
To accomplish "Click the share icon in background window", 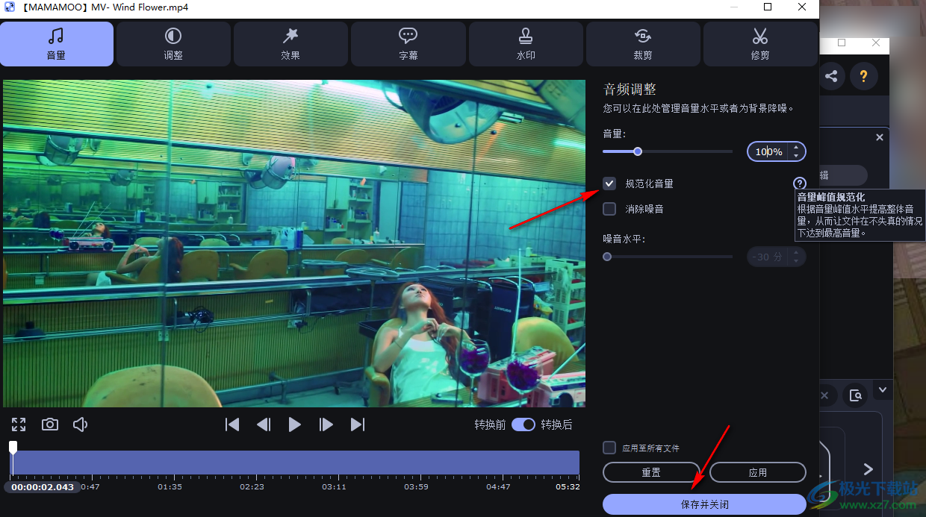I will 831,76.
